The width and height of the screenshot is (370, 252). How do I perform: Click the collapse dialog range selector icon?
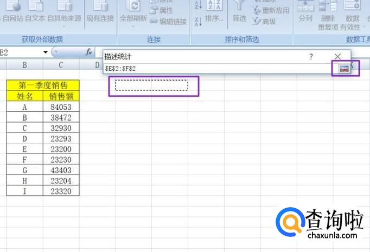click(343, 69)
